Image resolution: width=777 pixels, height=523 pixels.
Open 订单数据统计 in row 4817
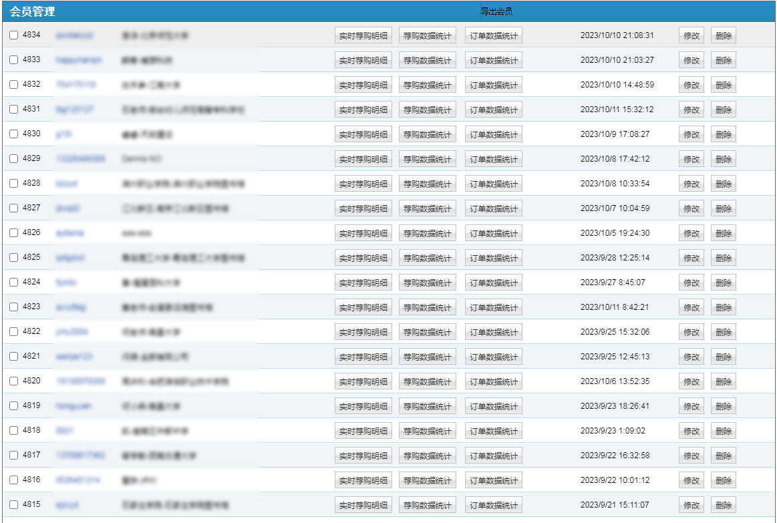tap(493, 456)
